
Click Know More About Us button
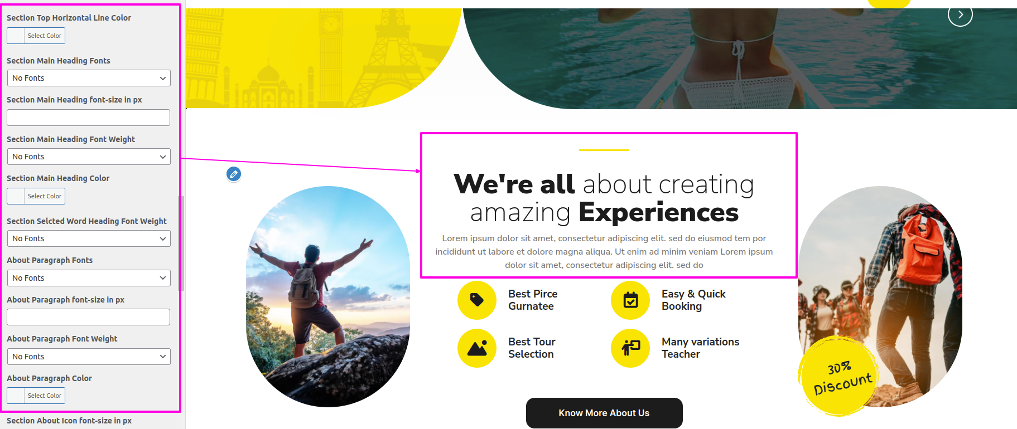[604, 413]
